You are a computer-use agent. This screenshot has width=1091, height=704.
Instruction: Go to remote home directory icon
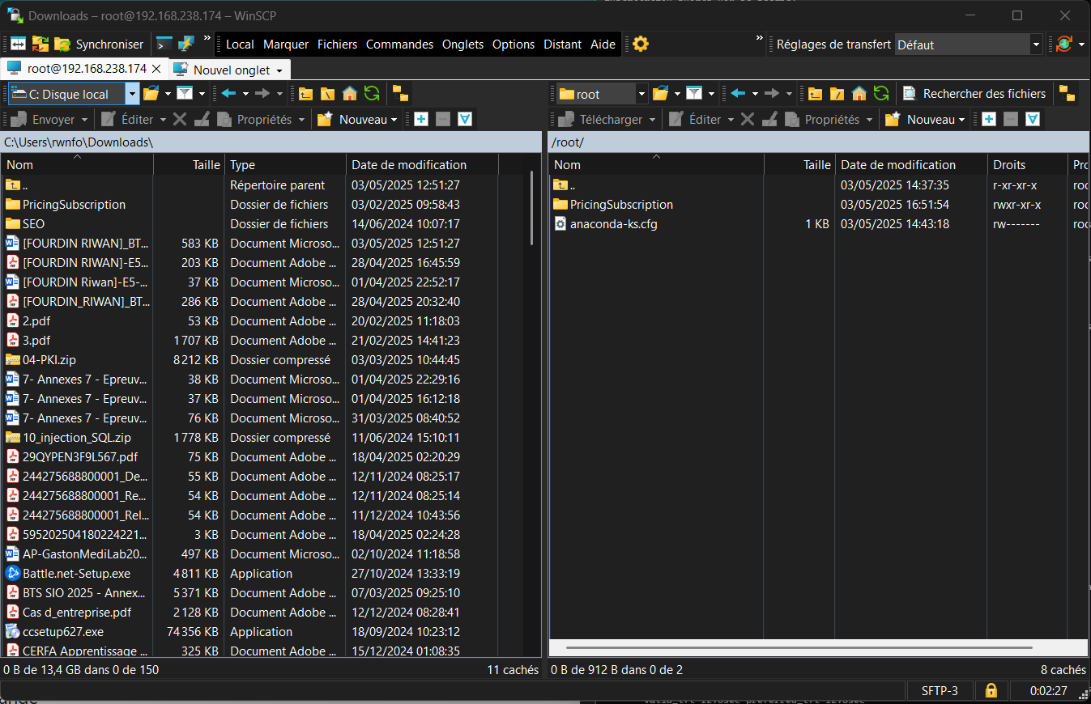point(859,94)
